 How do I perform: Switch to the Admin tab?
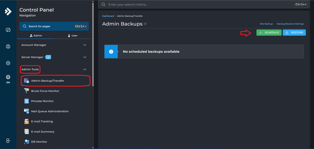click(36, 36)
